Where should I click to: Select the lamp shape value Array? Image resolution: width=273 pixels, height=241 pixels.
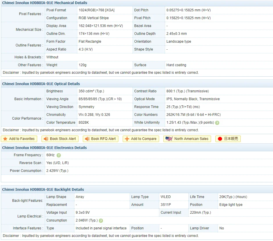[x=80, y=197]
